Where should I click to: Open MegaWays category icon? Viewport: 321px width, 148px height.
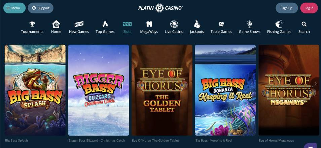(149, 24)
